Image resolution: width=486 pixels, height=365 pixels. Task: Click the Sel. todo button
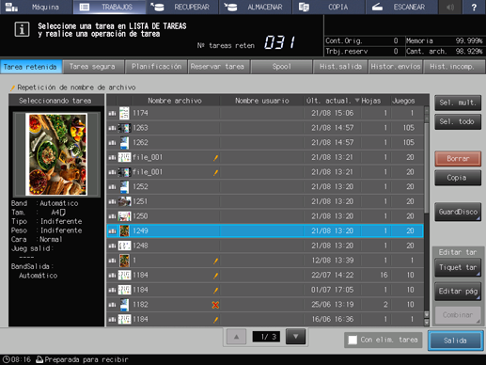point(458,121)
